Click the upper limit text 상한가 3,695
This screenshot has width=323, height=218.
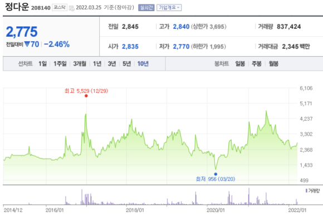click(x=209, y=27)
